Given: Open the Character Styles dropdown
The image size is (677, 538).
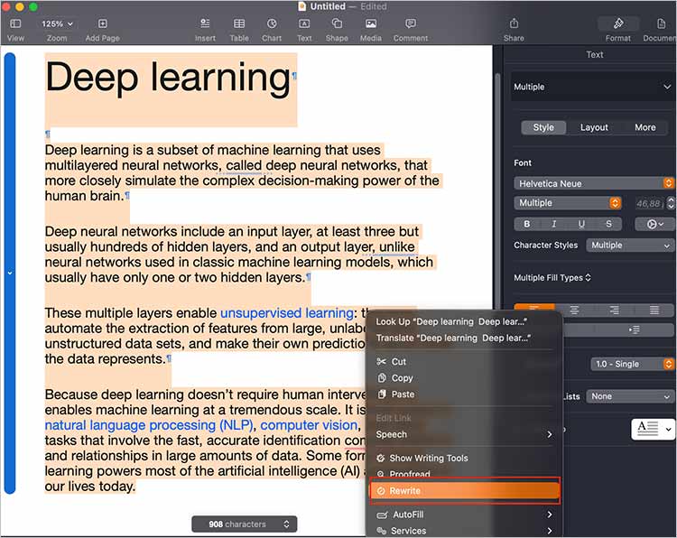Looking at the screenshot, I should [x=629, y=245].
